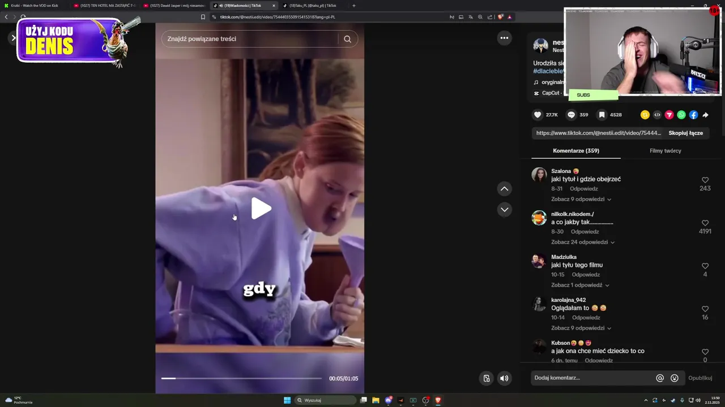Image resolution: width=725 pixels, height=407 pixels.
Task: Mute the video with the speaker icon
Action: coord(504,378)
